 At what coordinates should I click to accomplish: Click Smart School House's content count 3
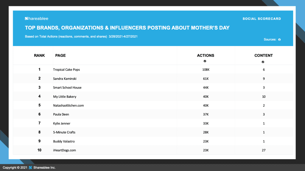click(264, 88)
